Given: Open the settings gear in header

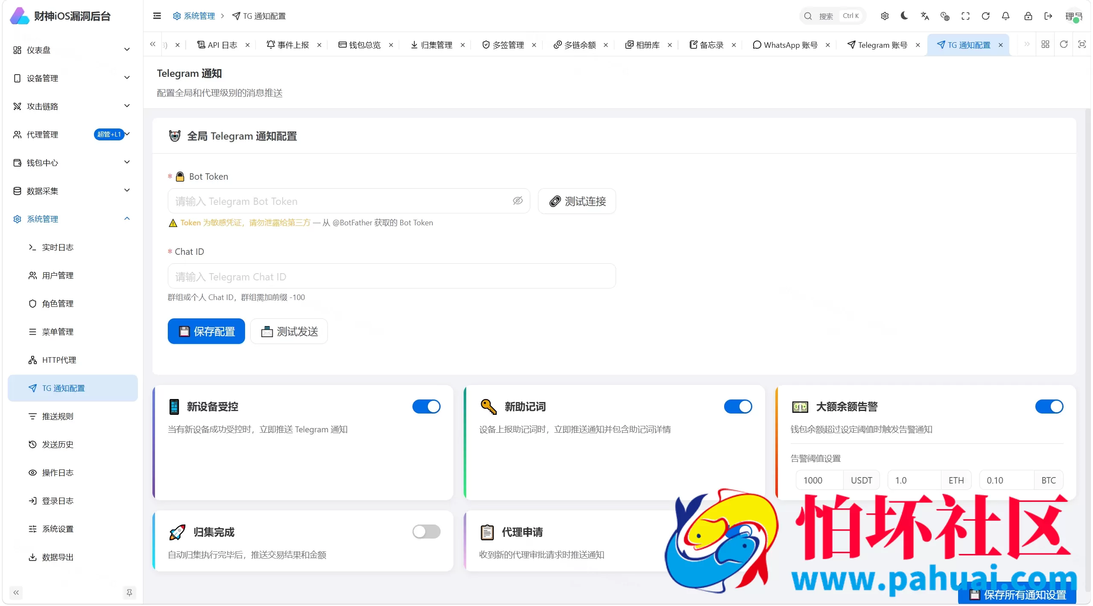Looking at the screenshot, I should pyautogui.click(x=884, y=16).
